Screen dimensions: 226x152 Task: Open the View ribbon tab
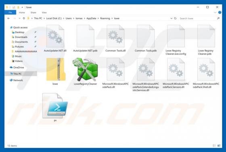pyautogui.click(x=44, y=13)
